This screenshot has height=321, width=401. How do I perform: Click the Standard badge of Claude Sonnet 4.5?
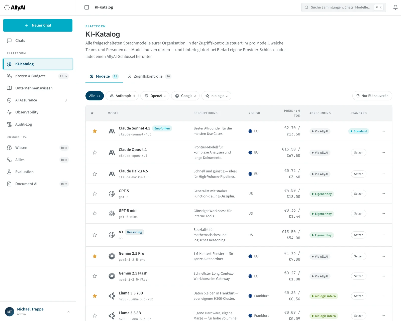359,131
